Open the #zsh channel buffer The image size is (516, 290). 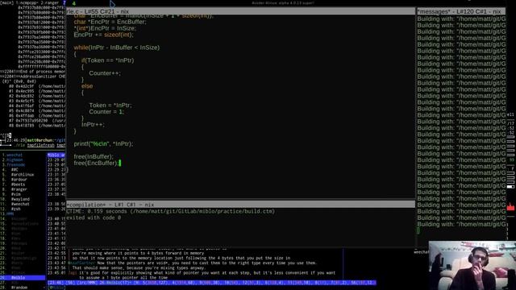point(16,209)
